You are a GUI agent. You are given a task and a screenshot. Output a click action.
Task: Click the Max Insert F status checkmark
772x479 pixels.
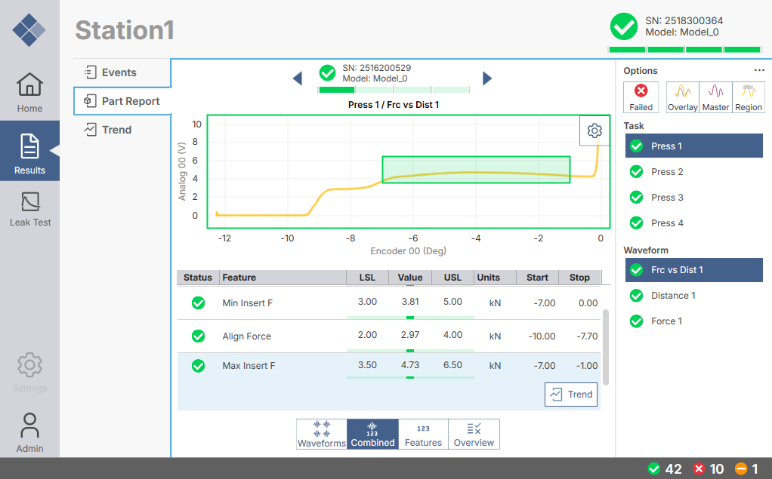point(199,366)
